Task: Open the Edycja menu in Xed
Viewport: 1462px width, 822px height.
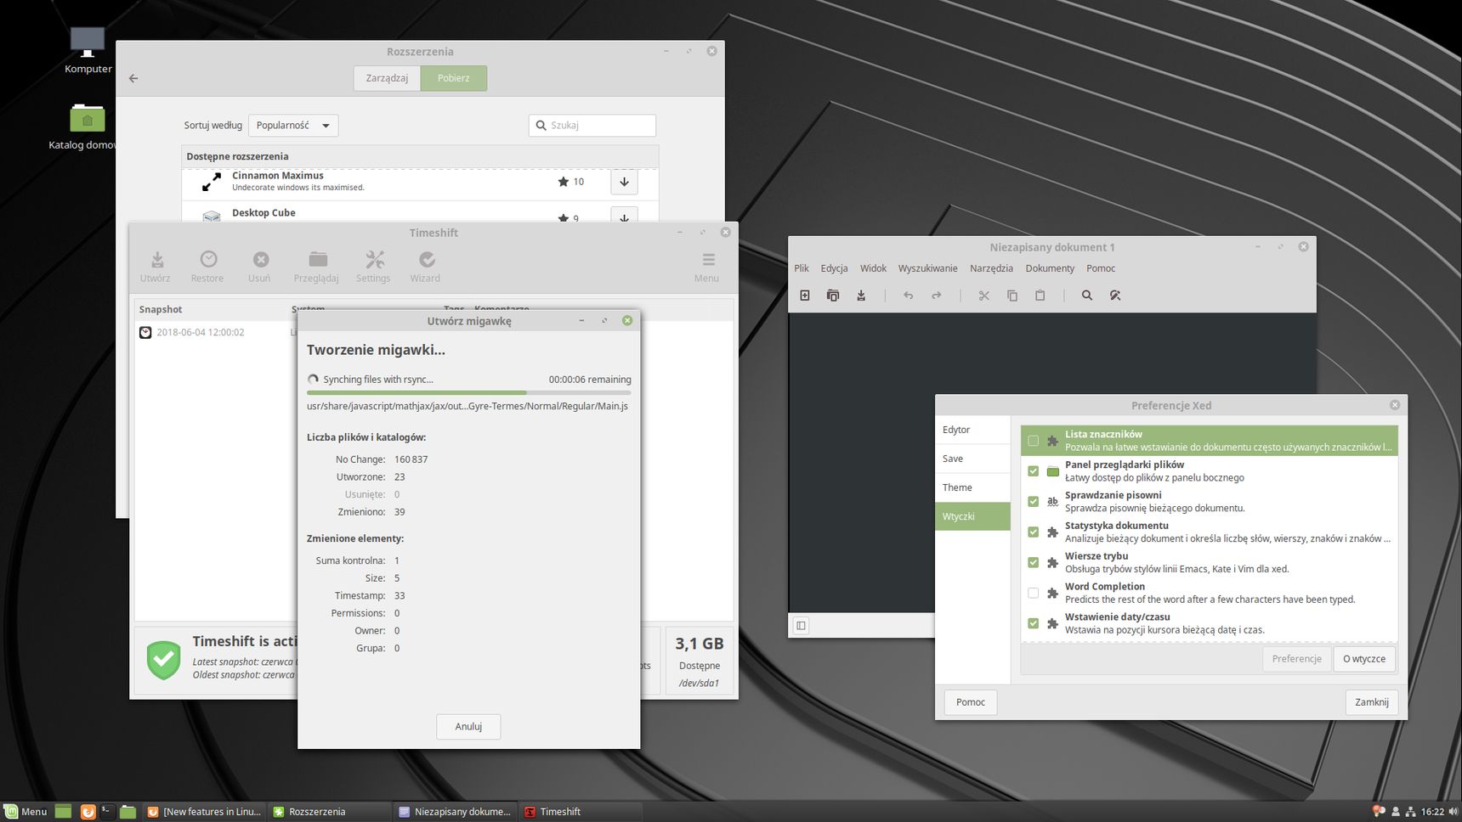Action: pyautogui.click(x=834, y=268)
